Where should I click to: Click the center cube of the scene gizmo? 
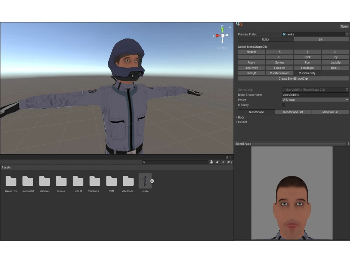223,35
